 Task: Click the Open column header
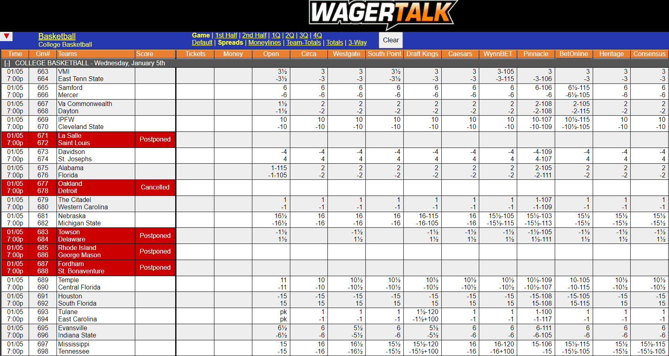coord(271,54)
